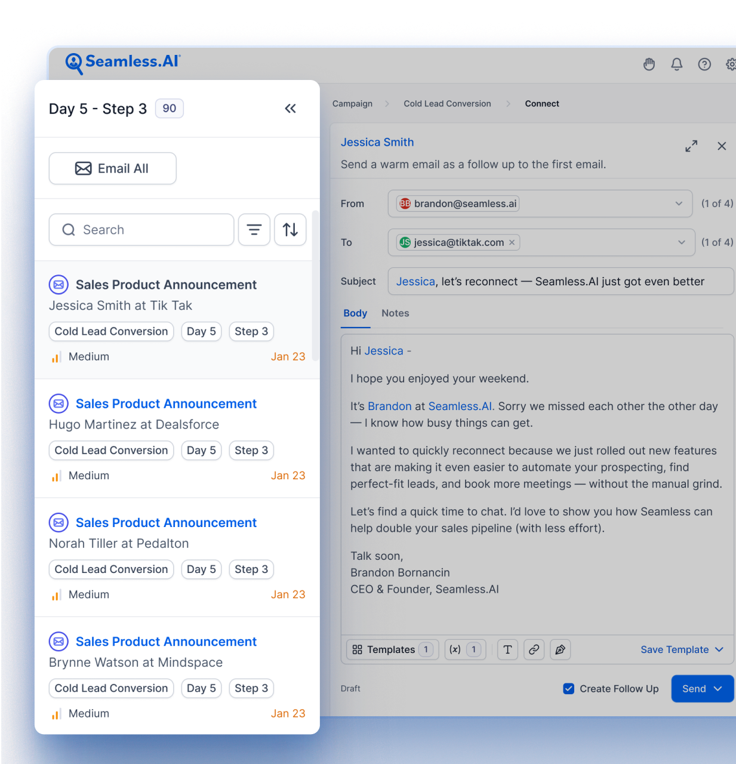Image resolution: width=736 pixels, height=764 pixels.
Task: Open the From address dropdown
Action: coord(679,204)
